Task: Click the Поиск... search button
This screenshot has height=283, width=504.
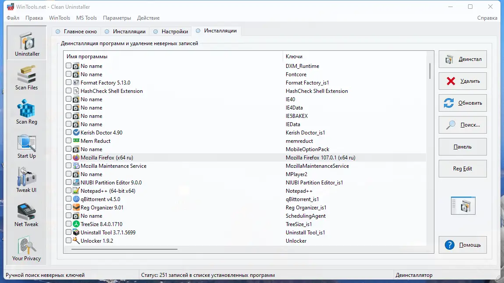Action: (x=462, y=125)
